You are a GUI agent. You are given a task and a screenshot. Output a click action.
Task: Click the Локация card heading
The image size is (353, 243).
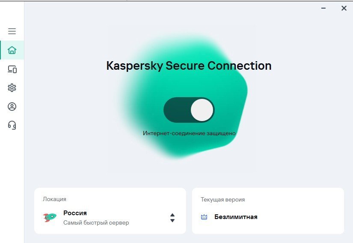(54, 199)
